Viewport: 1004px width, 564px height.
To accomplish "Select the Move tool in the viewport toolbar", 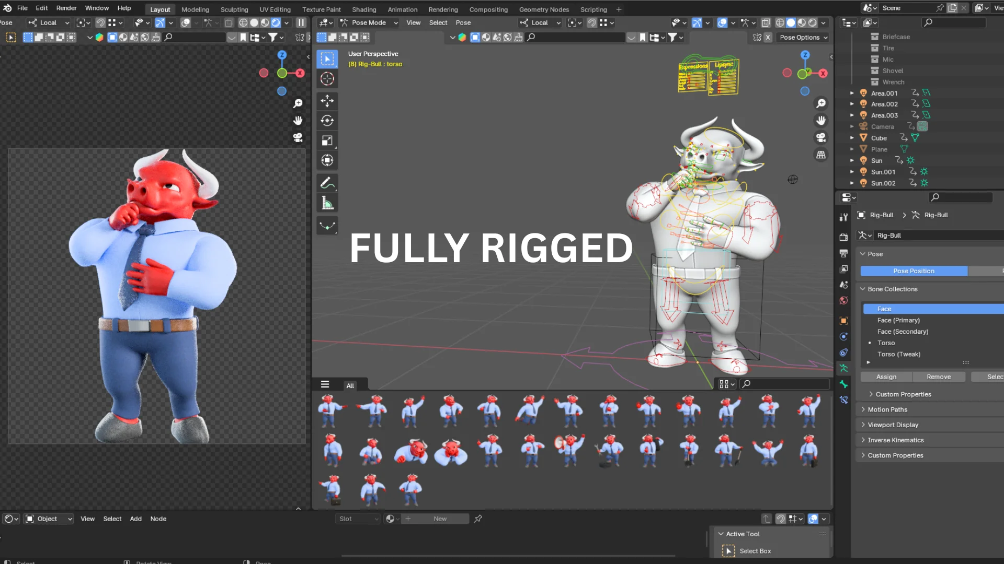I will pos(327,101).
